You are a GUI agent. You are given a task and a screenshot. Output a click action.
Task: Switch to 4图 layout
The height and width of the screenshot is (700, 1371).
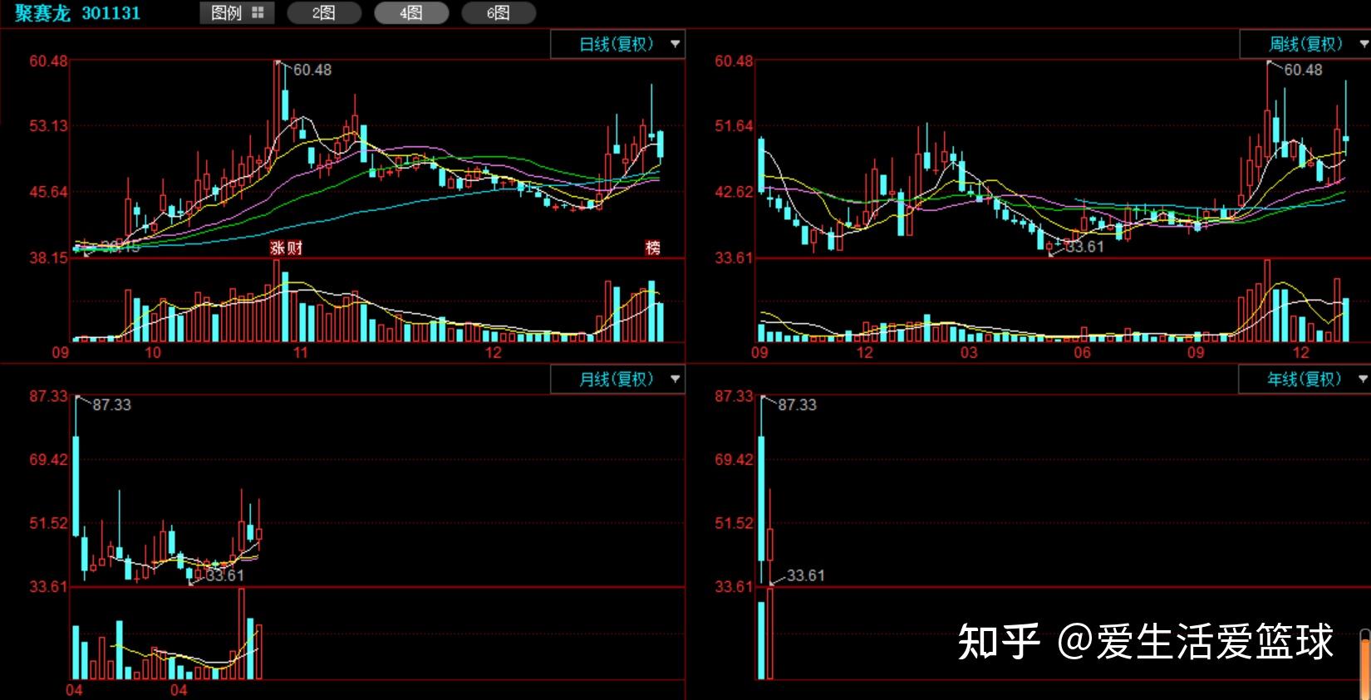(x=411, y=13)
